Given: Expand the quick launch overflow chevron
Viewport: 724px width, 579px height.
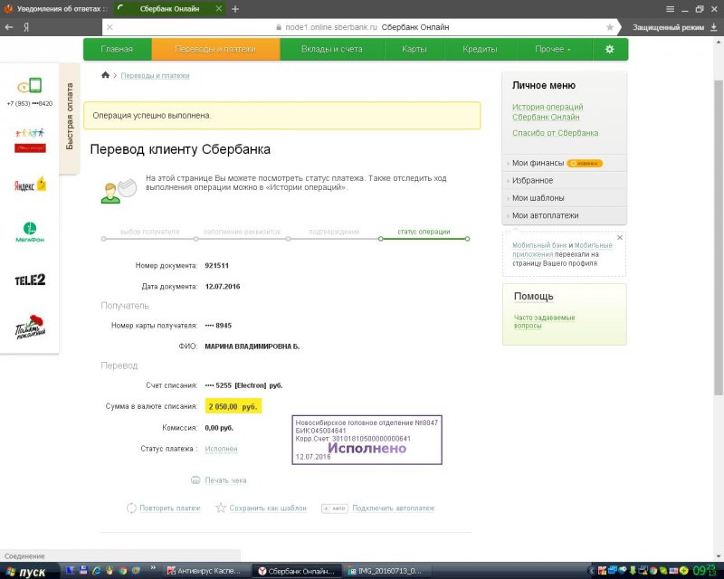Looking at the screenshot, I should [153, 567].
